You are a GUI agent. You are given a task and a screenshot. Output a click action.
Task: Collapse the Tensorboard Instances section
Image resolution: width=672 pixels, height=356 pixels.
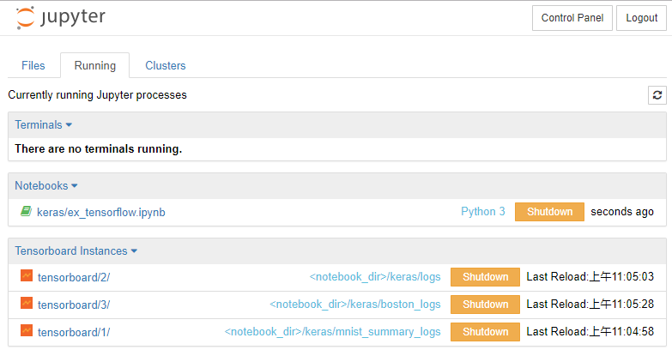coord(76,250)
